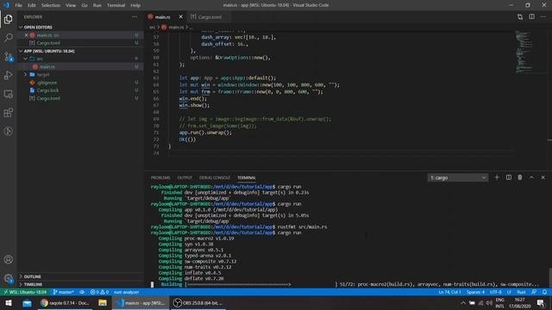The height and width of the screenshot is (310, 552).
Task: Open the Accounts menu icon
Action: 8,259
